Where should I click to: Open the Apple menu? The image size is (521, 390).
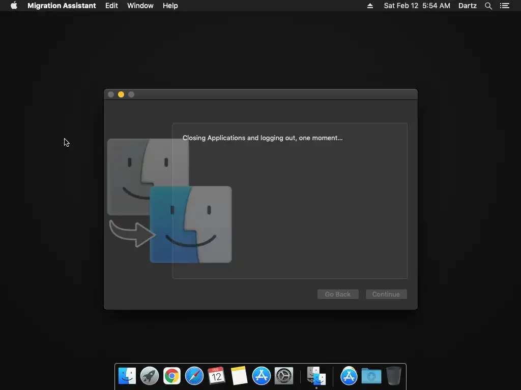tap(14, 6)
